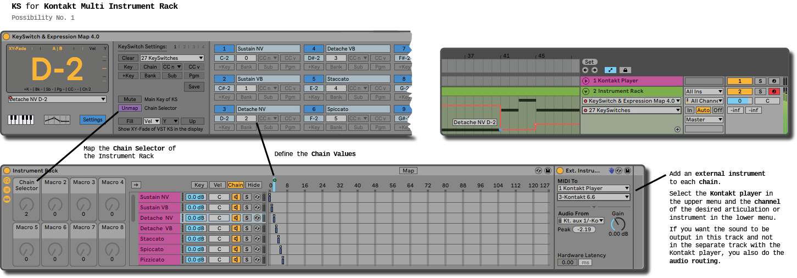Solo the 2 Instrument Rack track
Viewport: 797px width, 278px height.
[x=761, y=91]
